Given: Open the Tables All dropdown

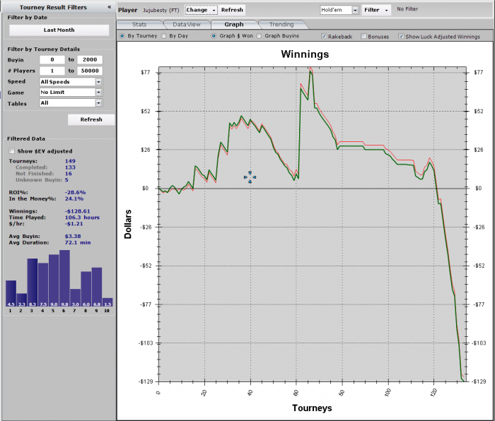Looking at the screenshot, I should click(98, 103).
